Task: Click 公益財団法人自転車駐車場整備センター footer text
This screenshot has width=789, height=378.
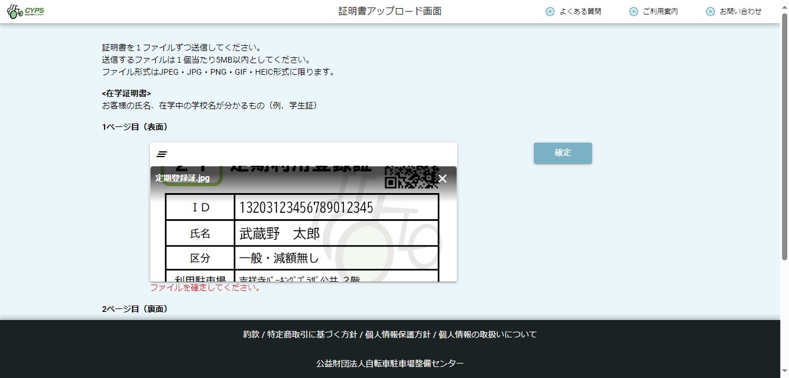Action: click(390, 364)
